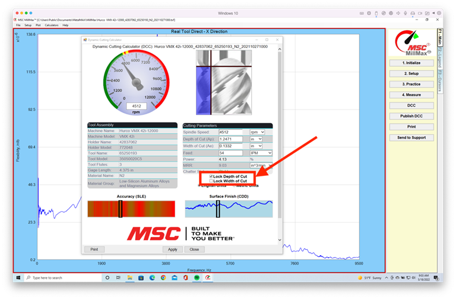Open Task View on the taskbar
Viewport: 456px width, 299px height.
point(118,278)
